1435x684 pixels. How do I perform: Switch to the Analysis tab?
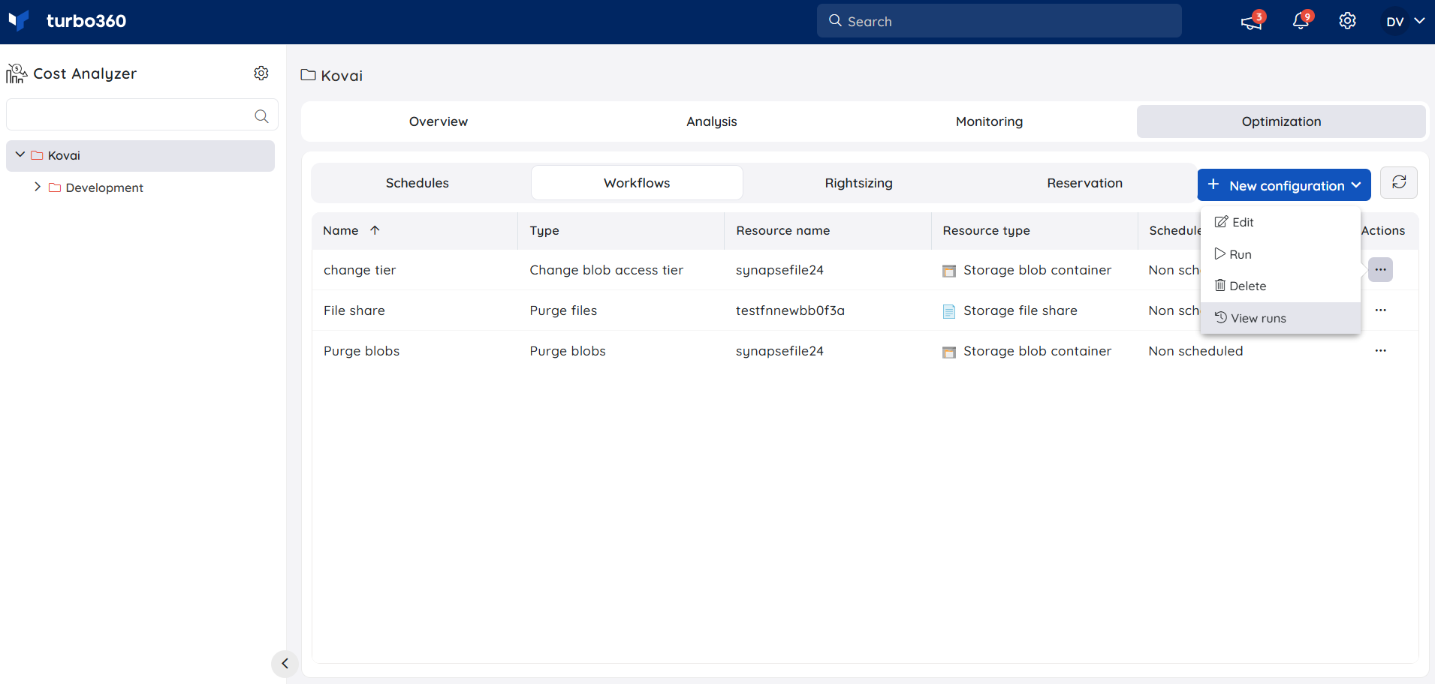pyautogui.click(x=712, y=121)
